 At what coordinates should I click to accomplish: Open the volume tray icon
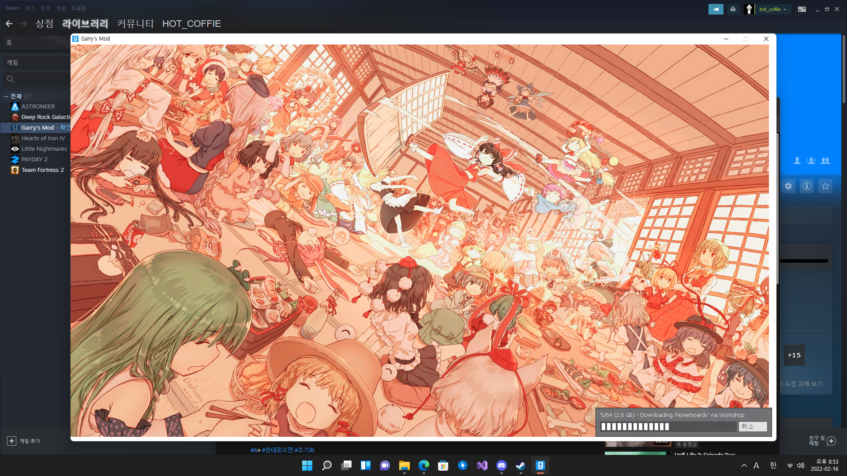[801, 465]
